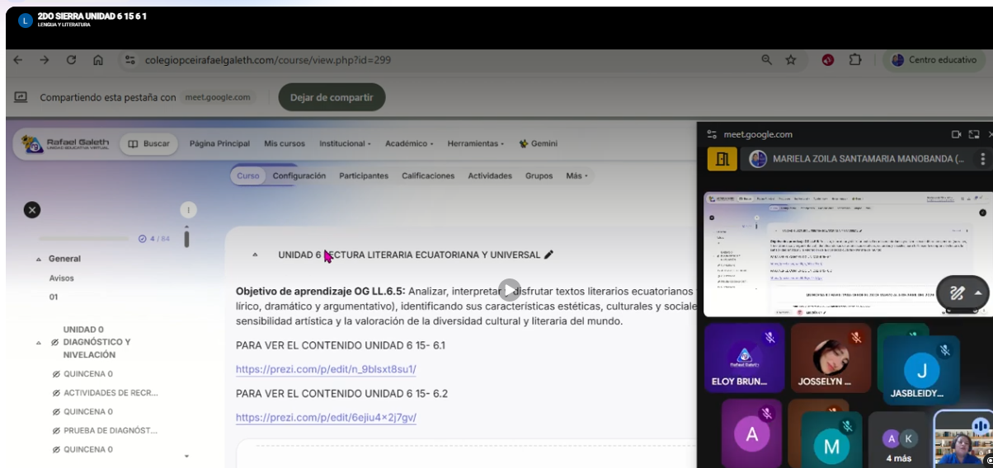Bookmark this page with the star icon
This screenshot has width=993, height=468.
click(790, 60)
